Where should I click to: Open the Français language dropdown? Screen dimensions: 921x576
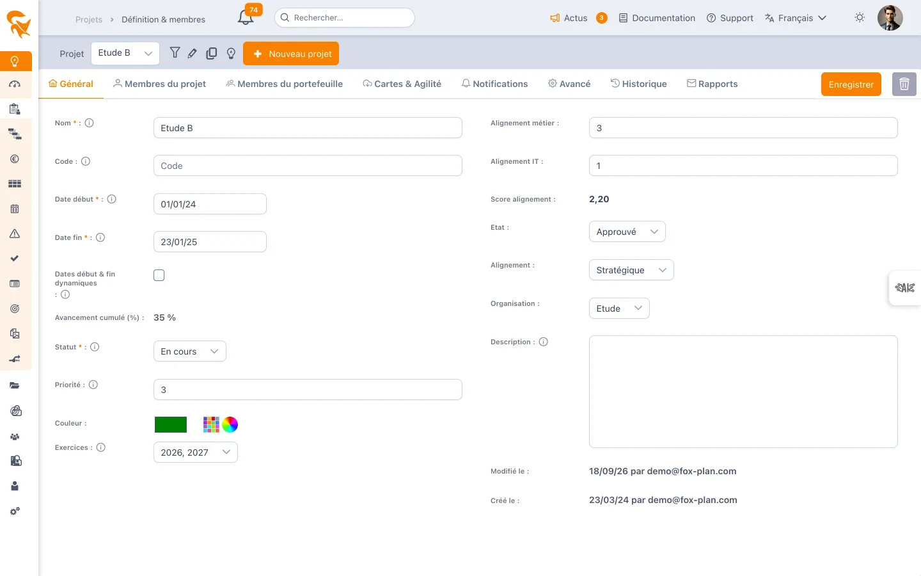click(x=796, y=18)
